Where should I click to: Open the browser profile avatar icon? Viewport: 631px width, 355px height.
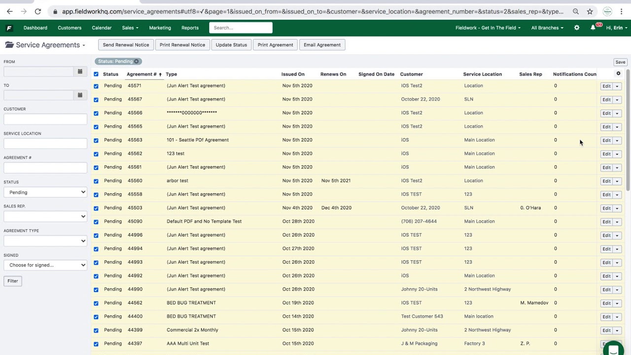click(x=607, y=11)
